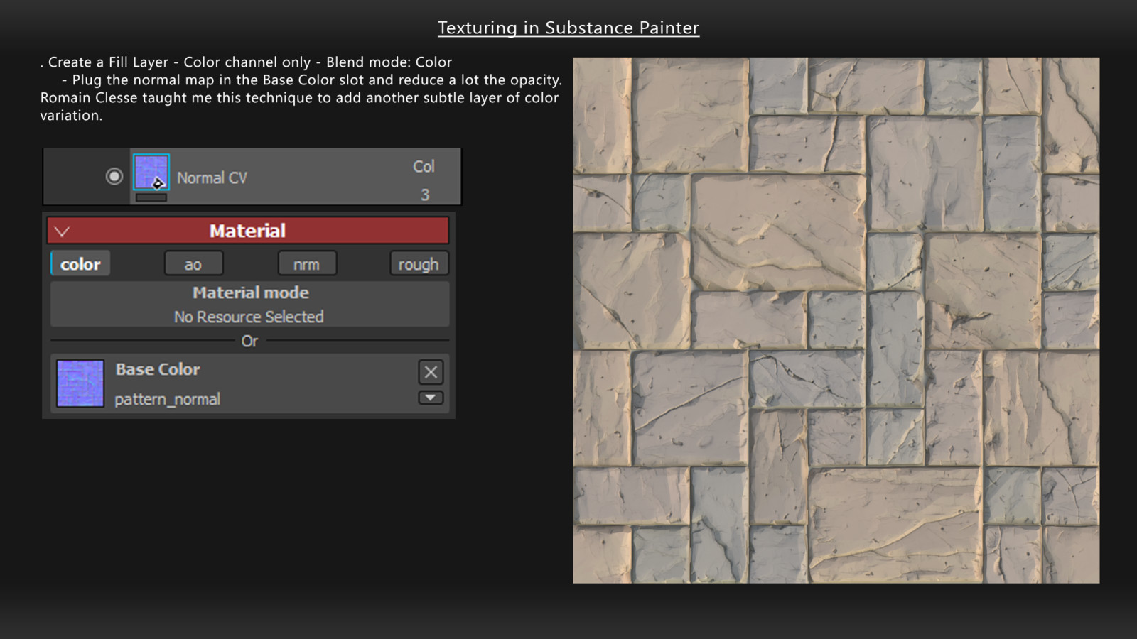This screenshot has width=1137, height=639.
Task: Click Material mode No Resource Selected button
Action: (249, 305)
